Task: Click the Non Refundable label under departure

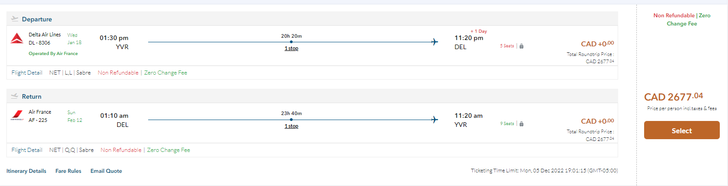Action: [118, 73]
